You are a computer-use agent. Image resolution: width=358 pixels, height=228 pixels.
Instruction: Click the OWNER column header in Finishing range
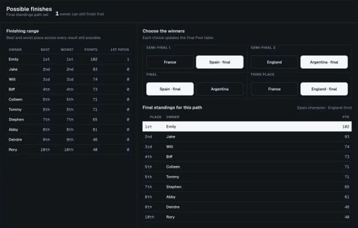[15, 50]
